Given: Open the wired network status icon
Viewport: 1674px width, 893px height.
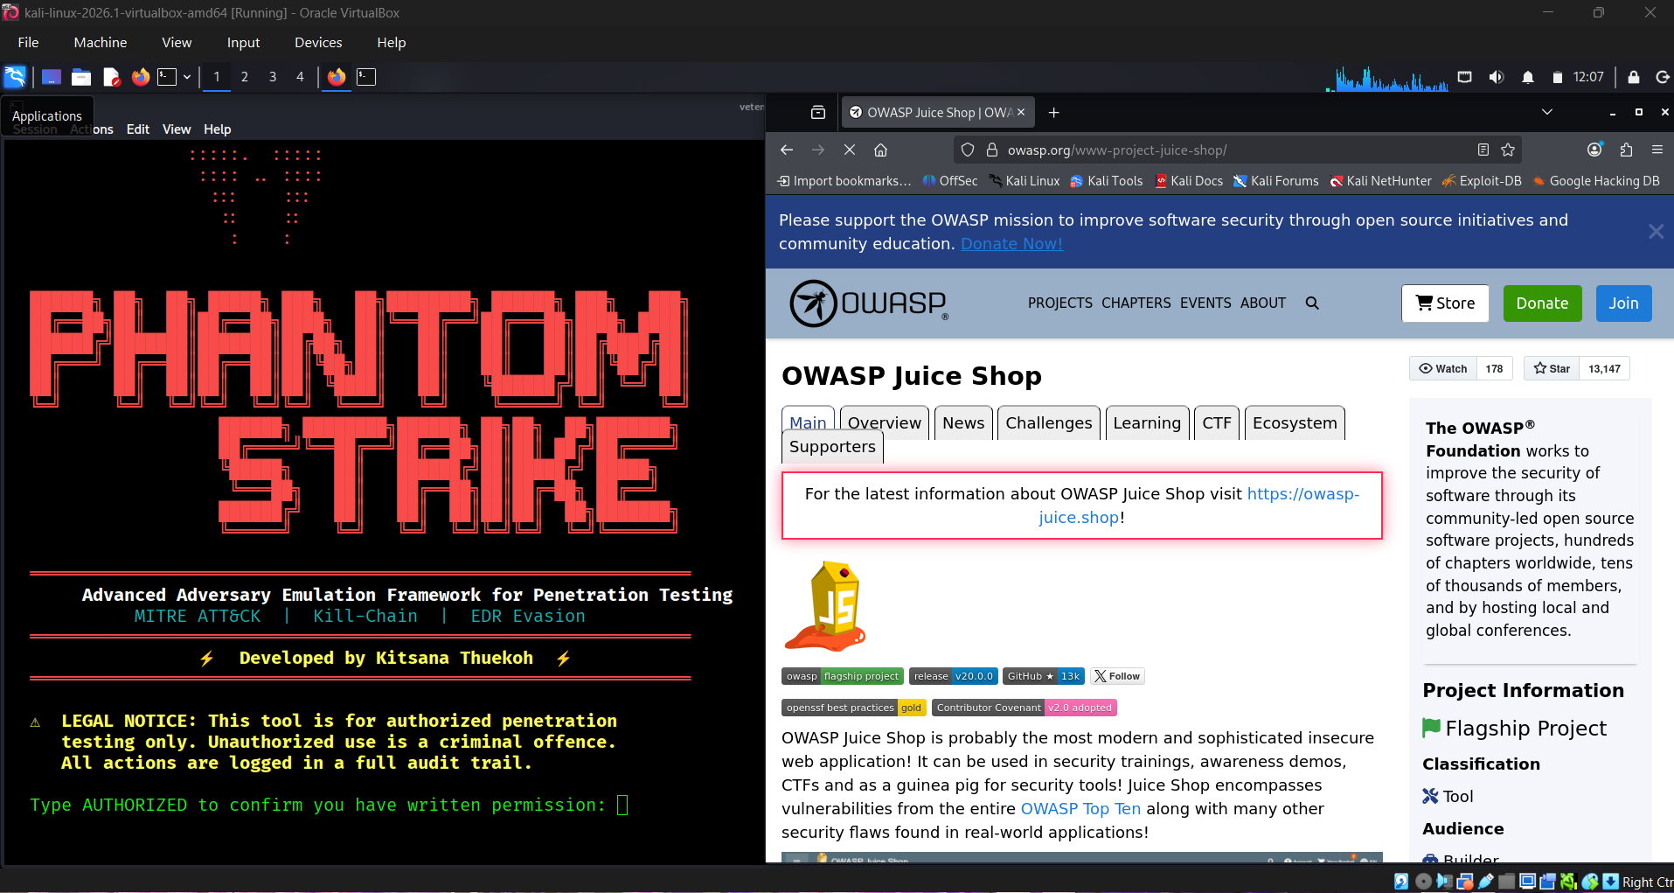Looking at the screenshot, I should coord(1465,77).
